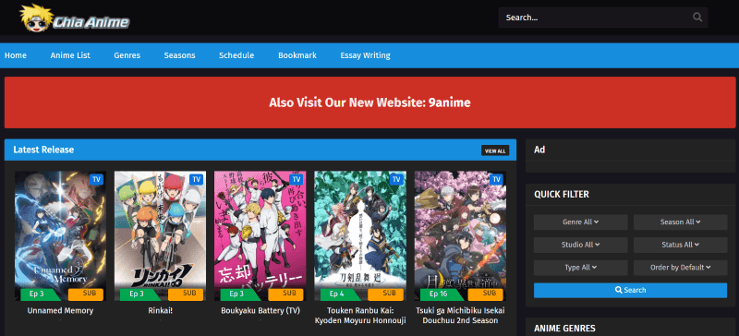Click SUB badge on Touken Ranbu Kai
This screenshot has width=739, height=336.
click(x=385, y=294)
